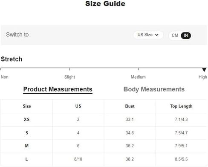Click the Bust column header
The image size is (208, 167).
click(130, 106)
